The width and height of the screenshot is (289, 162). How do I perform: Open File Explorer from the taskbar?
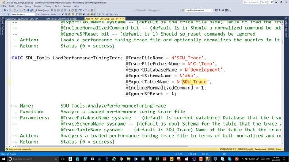coord(128,159)
